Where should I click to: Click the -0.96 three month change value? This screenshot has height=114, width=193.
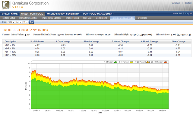click(x=120, y=45)
